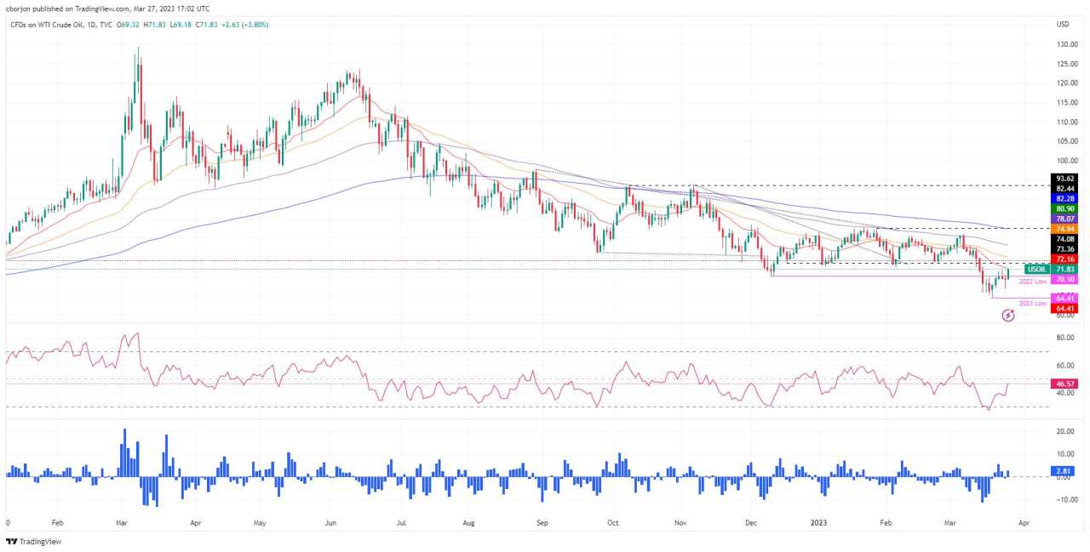The width and height of the screenshot is (1090, 552).
Task: Click the 2023 Low label
Action: (x=1032, y=303)
